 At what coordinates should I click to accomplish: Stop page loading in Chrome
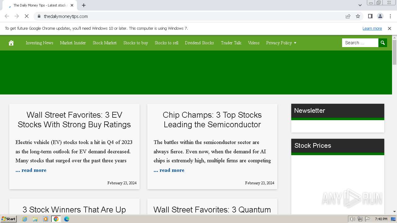point(27,16)
